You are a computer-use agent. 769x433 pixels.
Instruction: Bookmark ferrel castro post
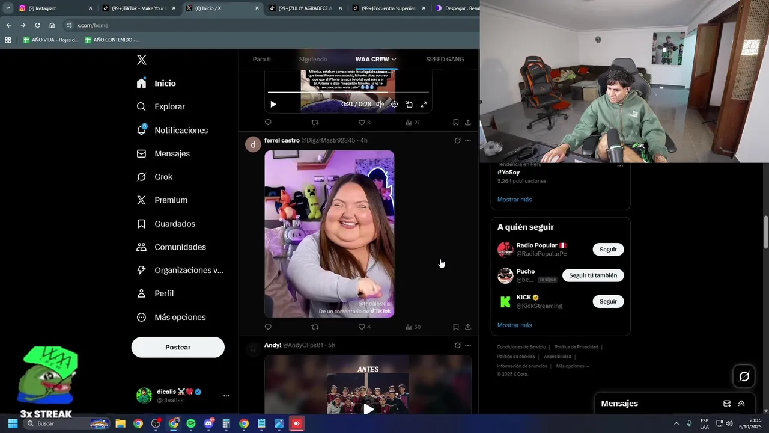[x=456, y=327]
